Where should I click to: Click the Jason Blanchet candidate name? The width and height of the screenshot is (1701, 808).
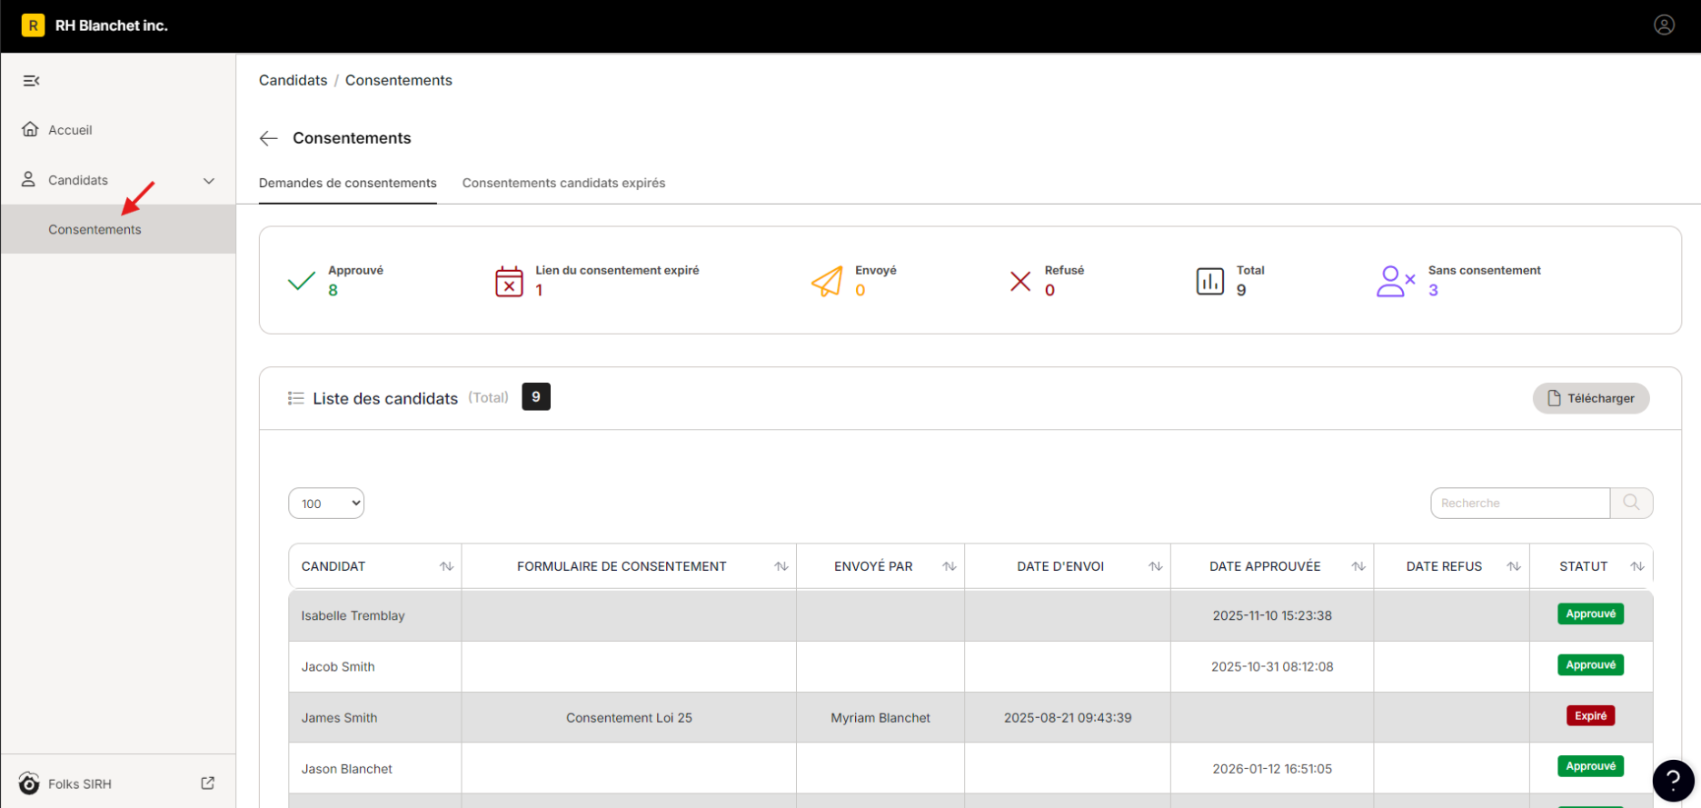347,768
